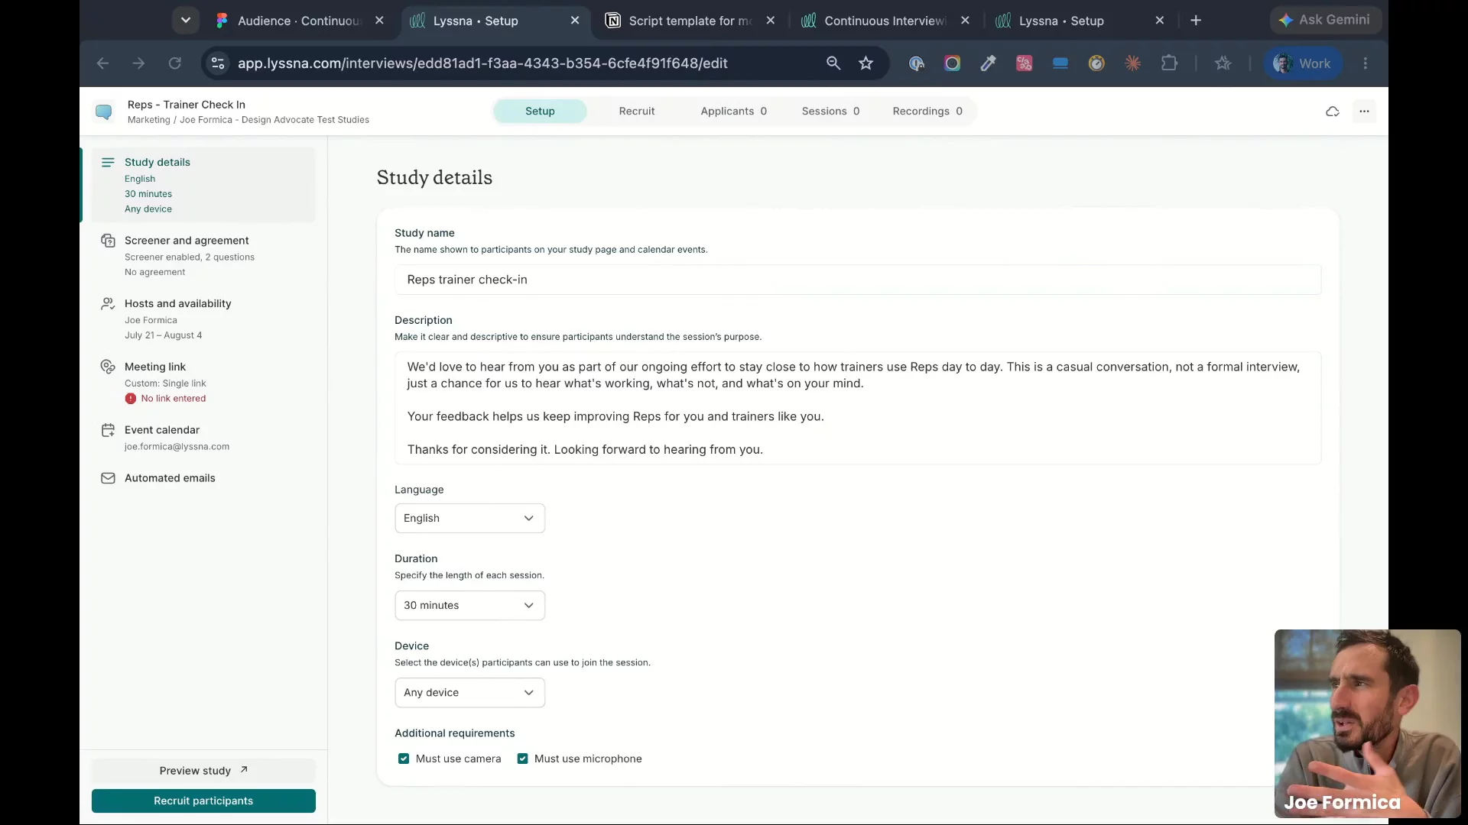Click the Meeting link icon
The height and width of the screenshot is (825, 1468).
point(108,367)
